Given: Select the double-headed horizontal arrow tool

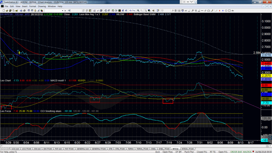Looking at the screenshot, I should (202, 11).
